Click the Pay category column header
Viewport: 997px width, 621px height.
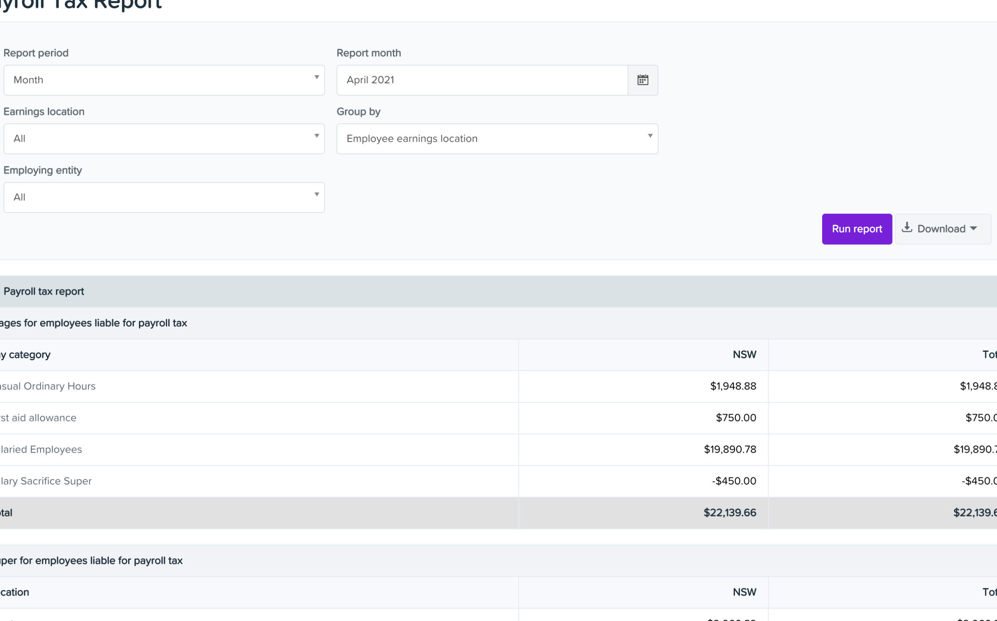click(x=25, y=354)
